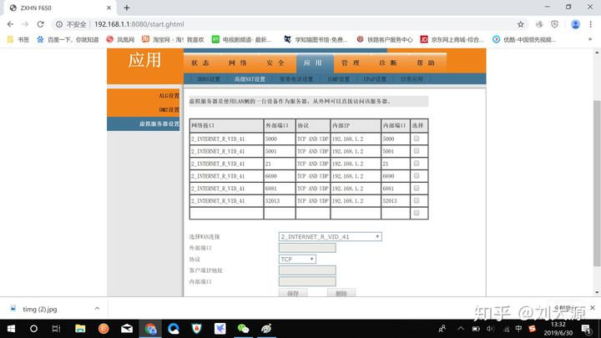The height and width of the screenshot is (338, 601).
Task: Open the 百度一下 bookmark
Action: click(68, 39)
